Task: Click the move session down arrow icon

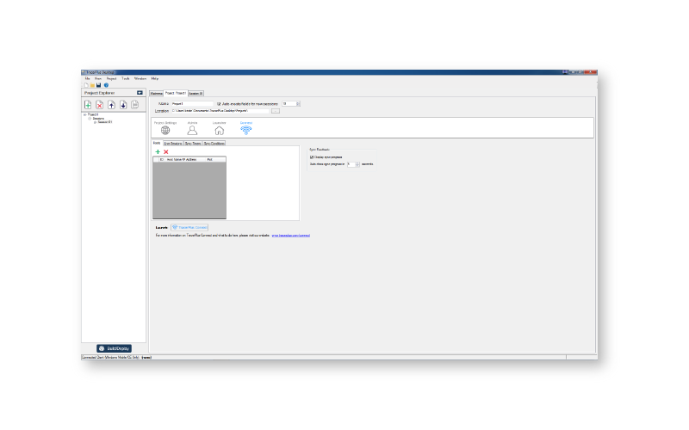Action: pyautogui.click(x=123, y=105)
